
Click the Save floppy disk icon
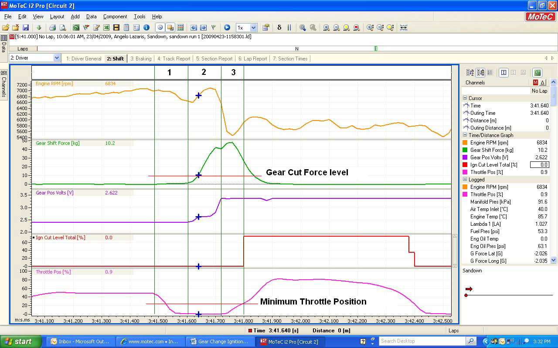[x=26, y=27]
